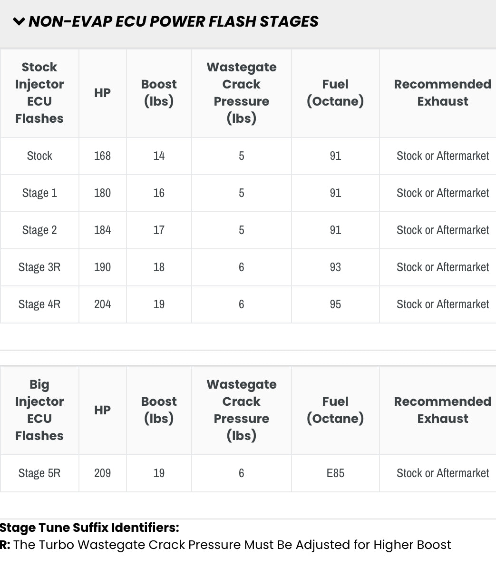
Task: Select the Big Injector ECU Flashes header
Action: point(39,410)
